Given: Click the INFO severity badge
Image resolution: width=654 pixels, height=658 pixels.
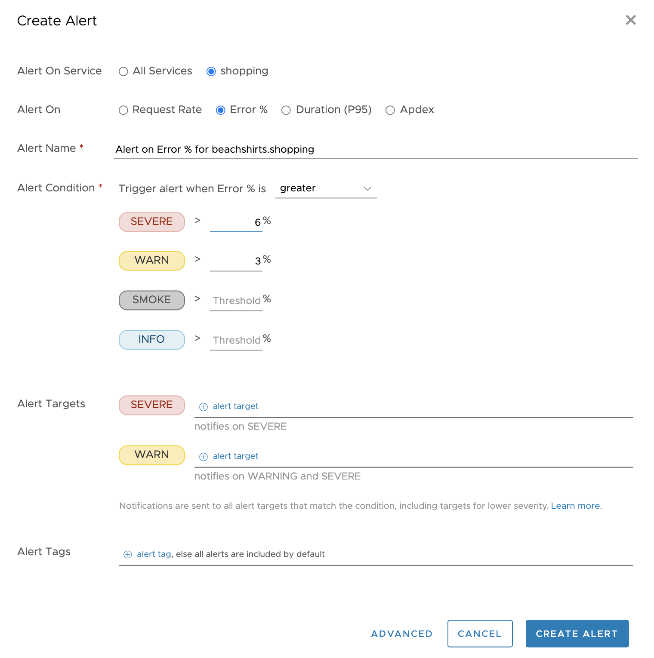Looking at the screenshot, I should [x=151, y=339].
